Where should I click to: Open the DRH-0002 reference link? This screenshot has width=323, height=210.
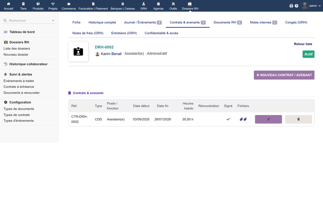104,47
